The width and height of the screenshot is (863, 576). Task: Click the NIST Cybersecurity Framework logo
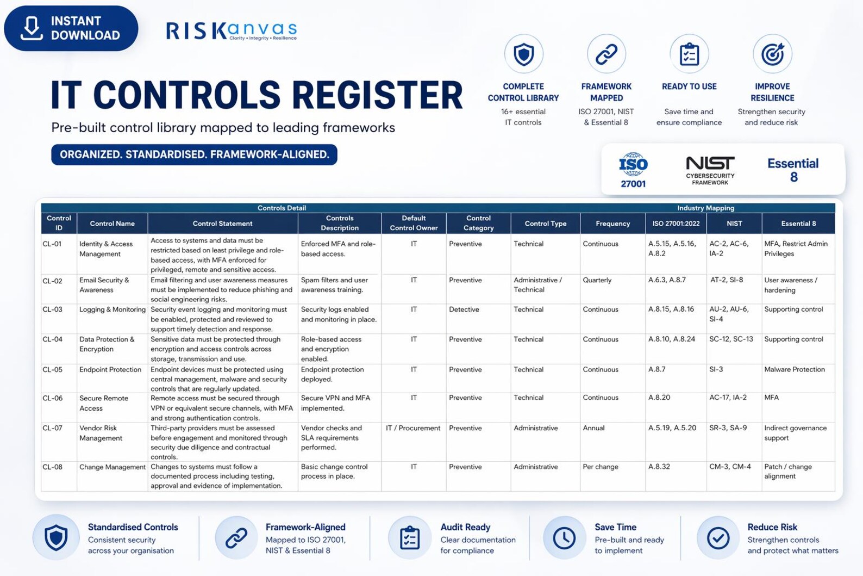pyautogui.click(x=710, y=170)
